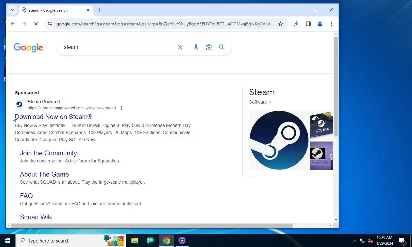Go back to the previous page
This screenshot has width=412, height=247.
[x=13, y=24]
